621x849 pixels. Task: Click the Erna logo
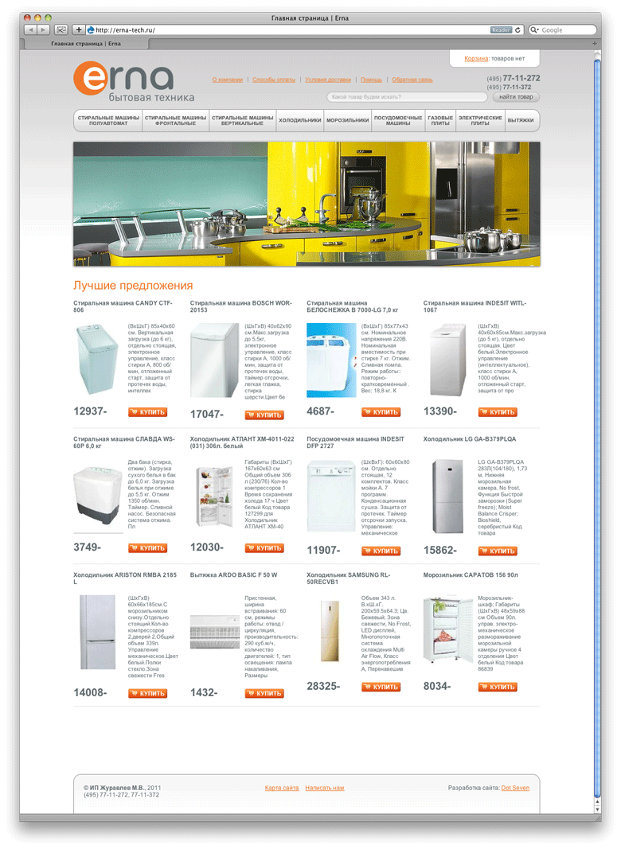point(123,81)
